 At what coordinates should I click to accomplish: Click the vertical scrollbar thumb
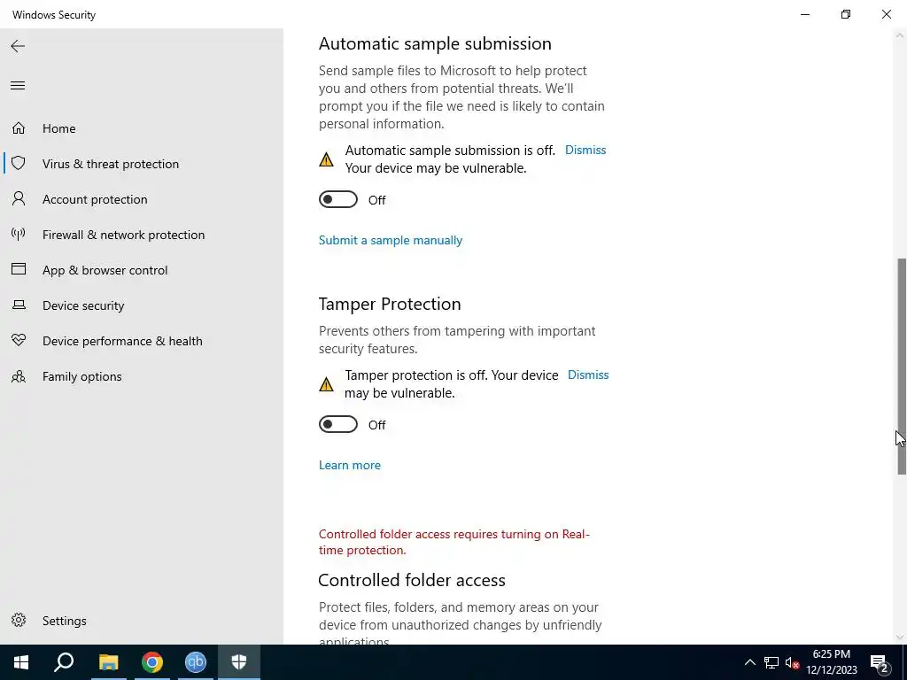(901, 367)
